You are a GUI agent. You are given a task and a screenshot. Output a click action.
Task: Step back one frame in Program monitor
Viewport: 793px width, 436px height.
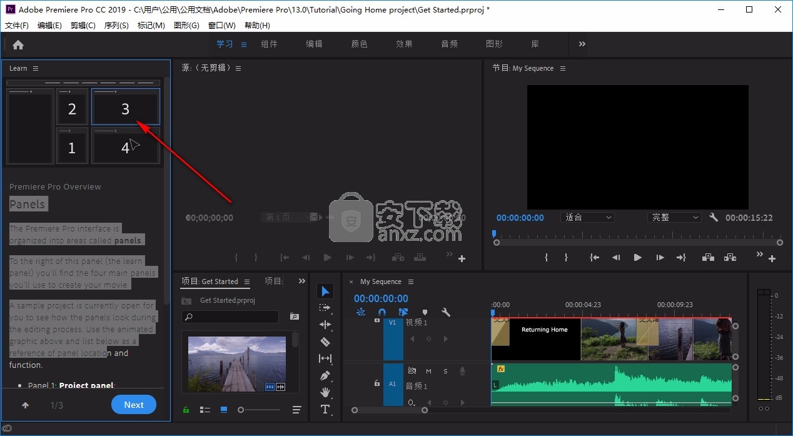616,258
